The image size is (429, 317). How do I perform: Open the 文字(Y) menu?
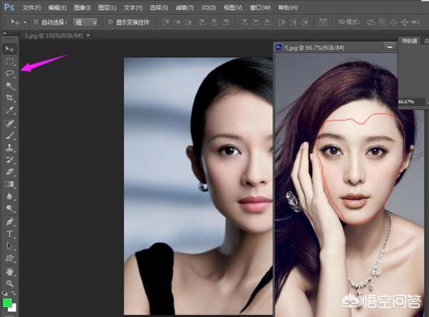(133, 8)
